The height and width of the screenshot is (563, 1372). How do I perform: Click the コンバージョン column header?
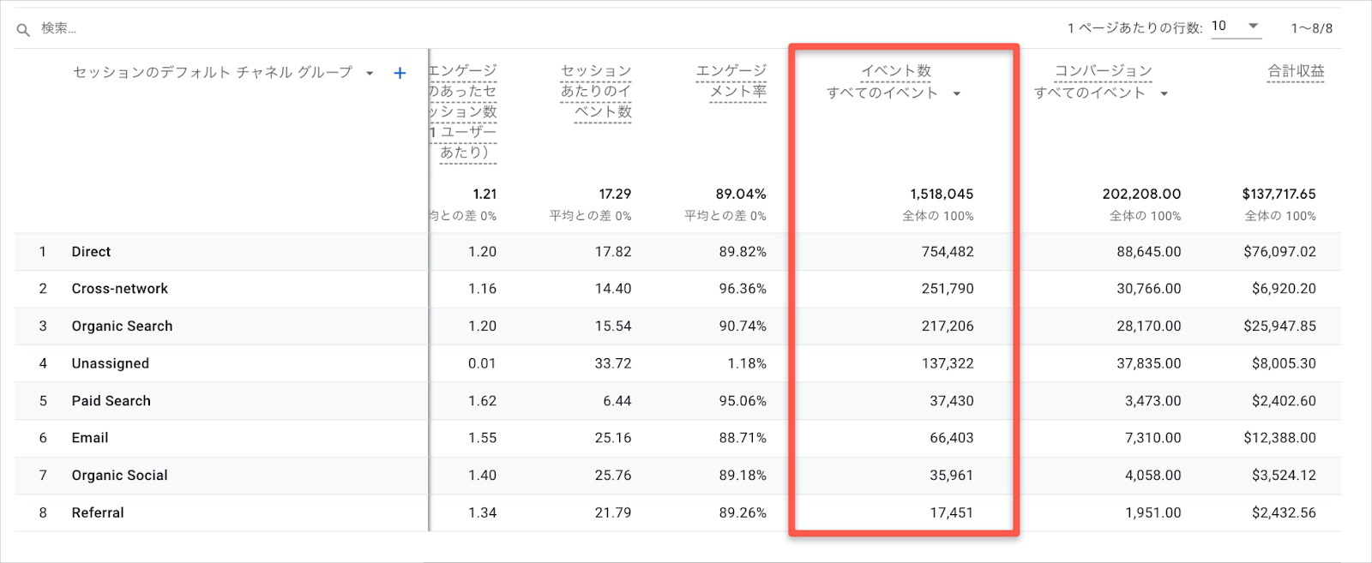1103,71
